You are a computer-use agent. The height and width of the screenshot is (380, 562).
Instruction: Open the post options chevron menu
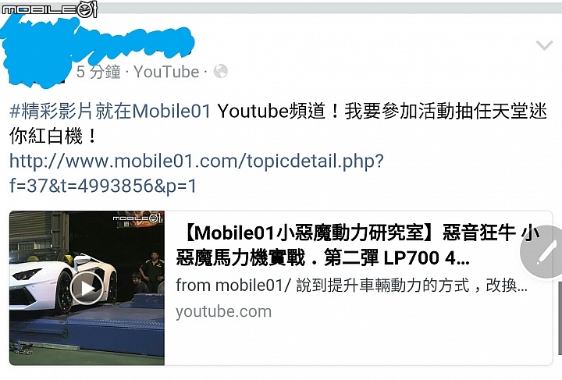544,45
